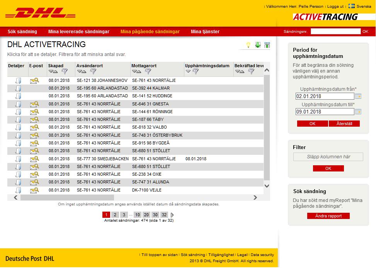Go to page 3
The width and height of the screenshot is (376, 268).
click(x=124, y=215)
